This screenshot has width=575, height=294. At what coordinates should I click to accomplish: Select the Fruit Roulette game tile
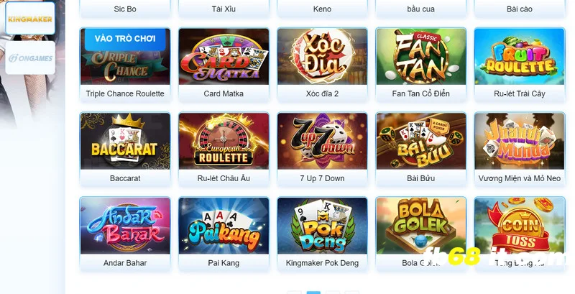(x=520, y=57)
